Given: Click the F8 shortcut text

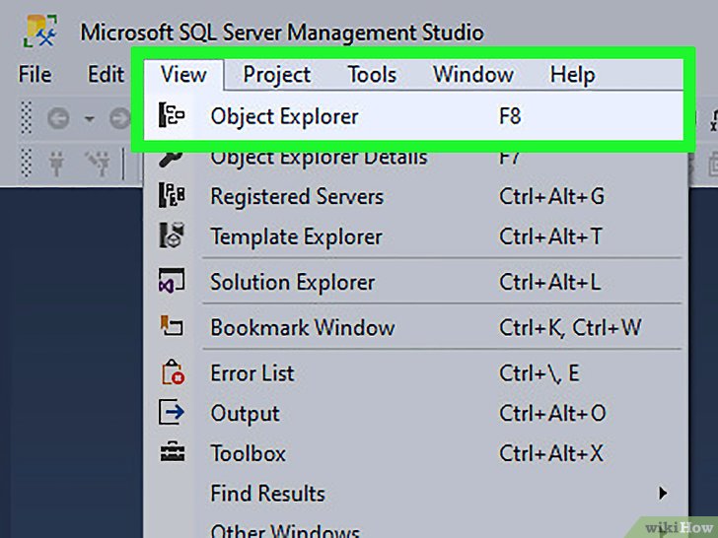Looking at the screenshot, I should pyautogui.click(x=510, y=116).
